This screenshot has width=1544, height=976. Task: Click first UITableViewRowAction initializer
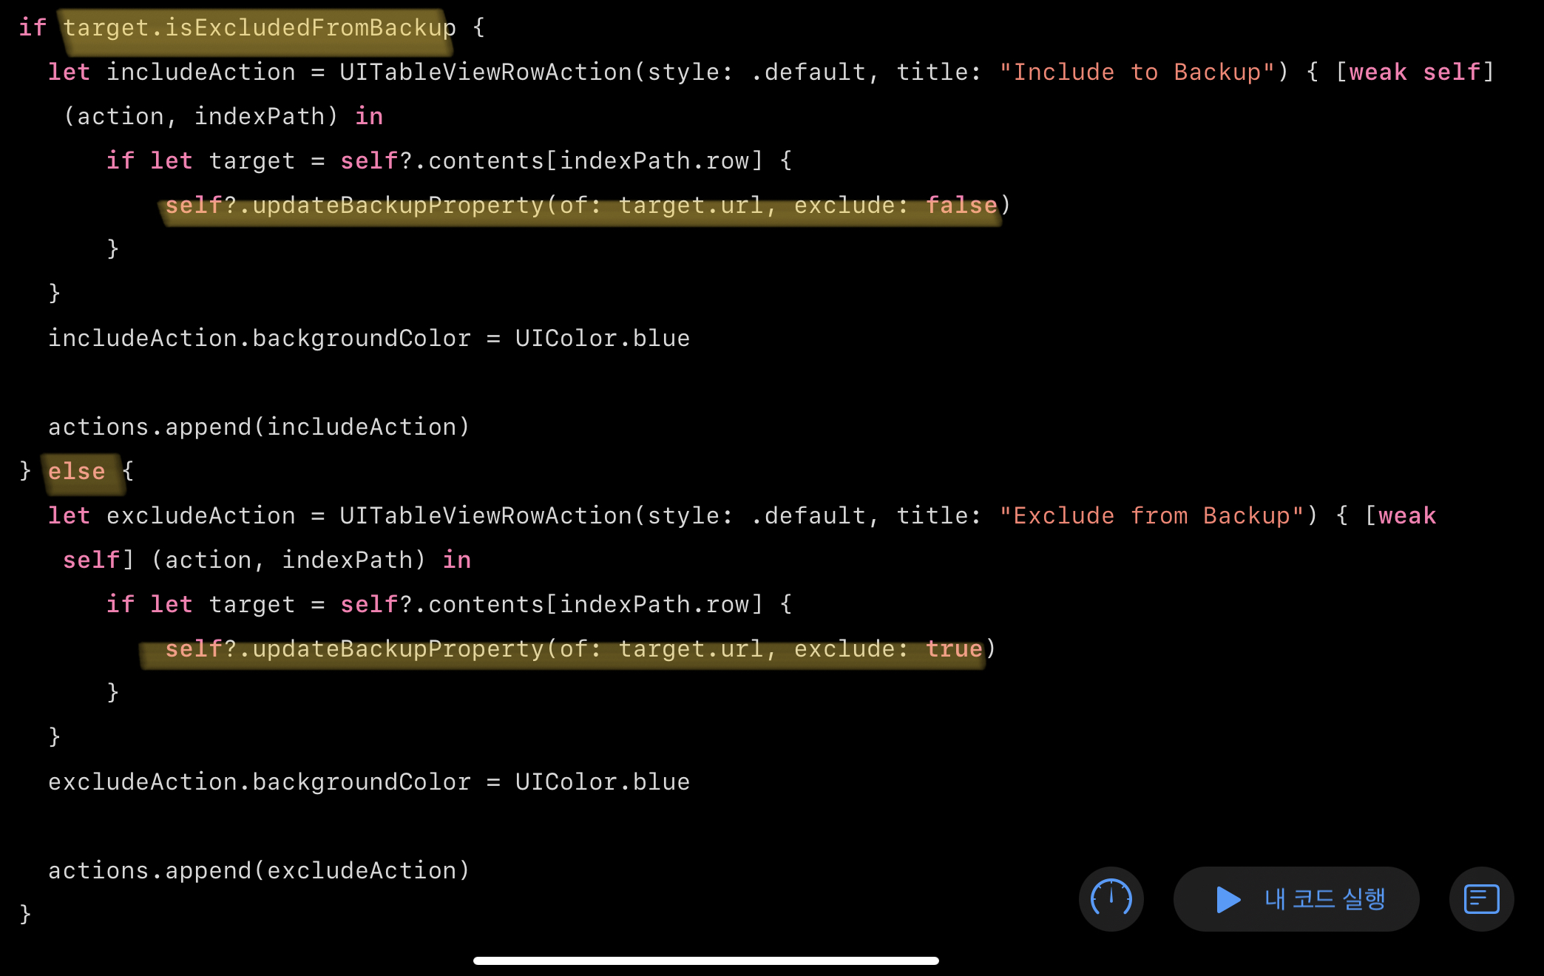point(485,72)
